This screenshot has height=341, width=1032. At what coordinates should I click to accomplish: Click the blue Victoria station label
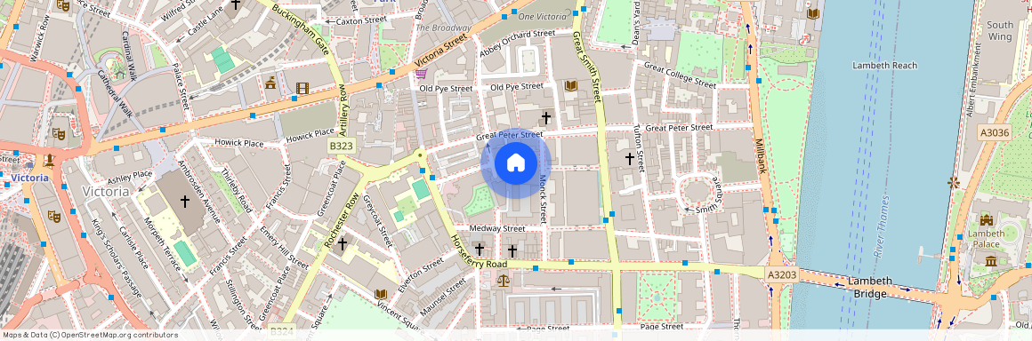point(29,178)
